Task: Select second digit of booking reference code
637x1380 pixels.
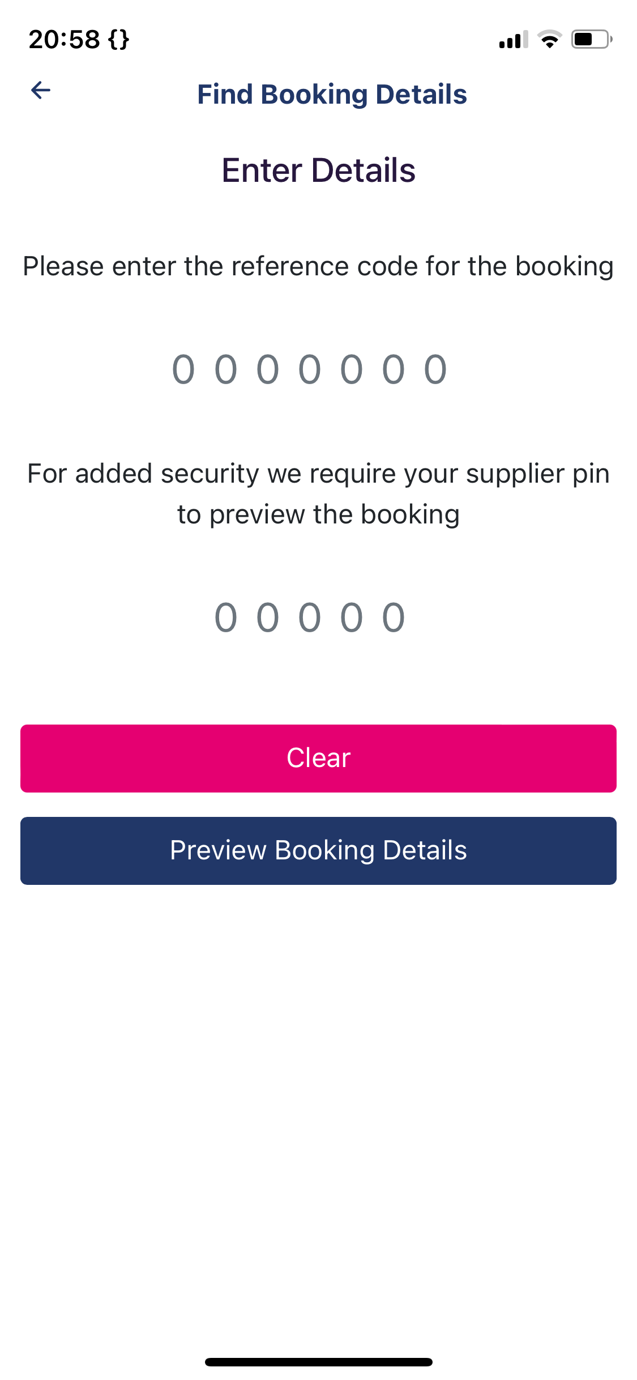Action: point(226,369)
